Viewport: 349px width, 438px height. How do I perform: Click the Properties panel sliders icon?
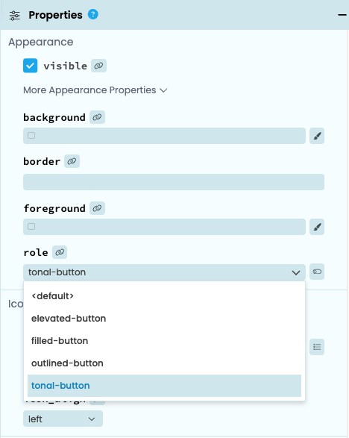pos(14,16)
